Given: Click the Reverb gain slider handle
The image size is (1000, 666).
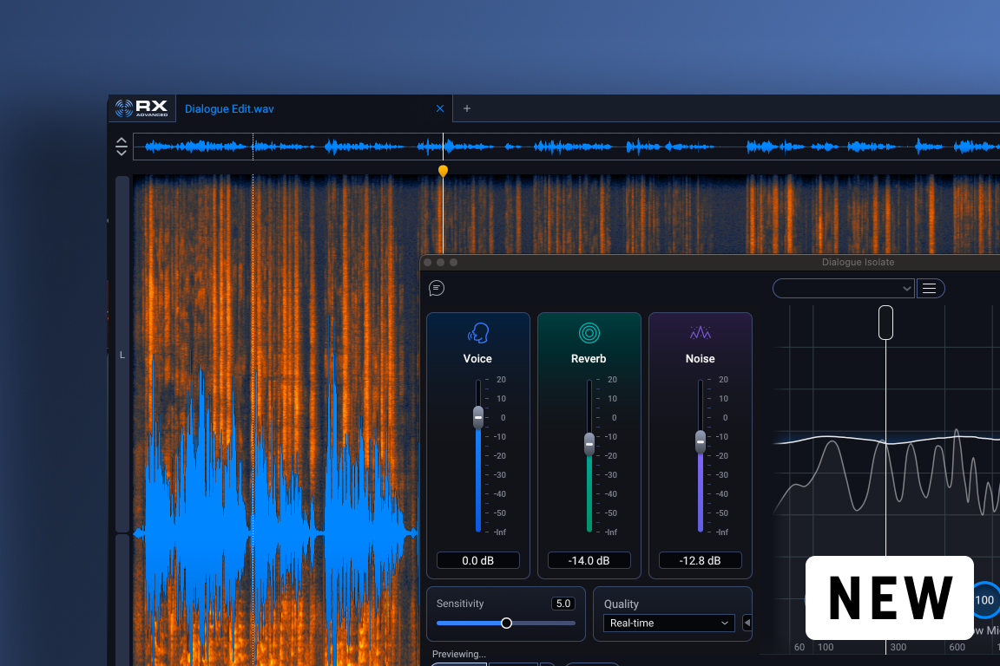Looking at the screenshot, I should pos(589,444).
